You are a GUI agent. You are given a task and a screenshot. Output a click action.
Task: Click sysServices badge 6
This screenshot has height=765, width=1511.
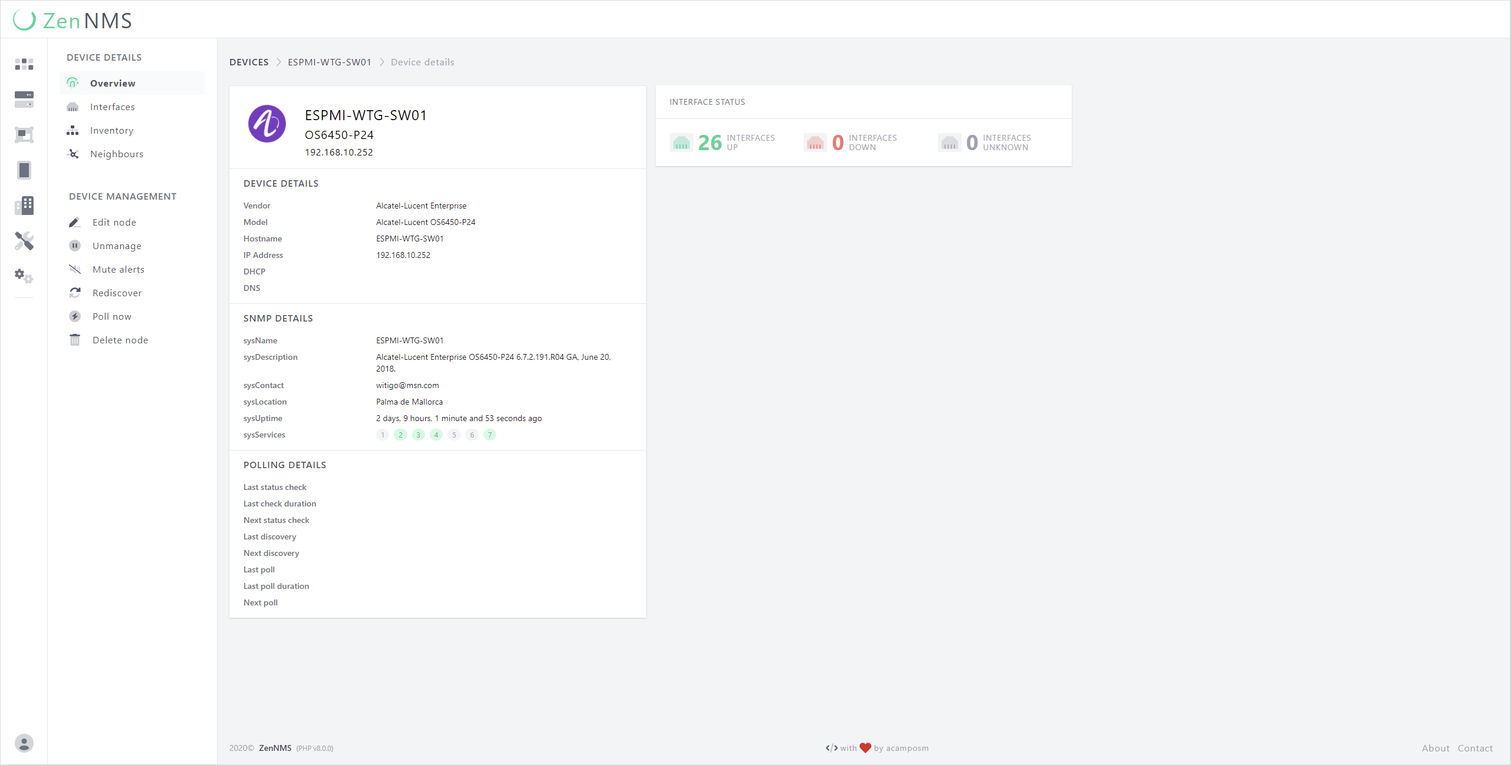[472, 435]
